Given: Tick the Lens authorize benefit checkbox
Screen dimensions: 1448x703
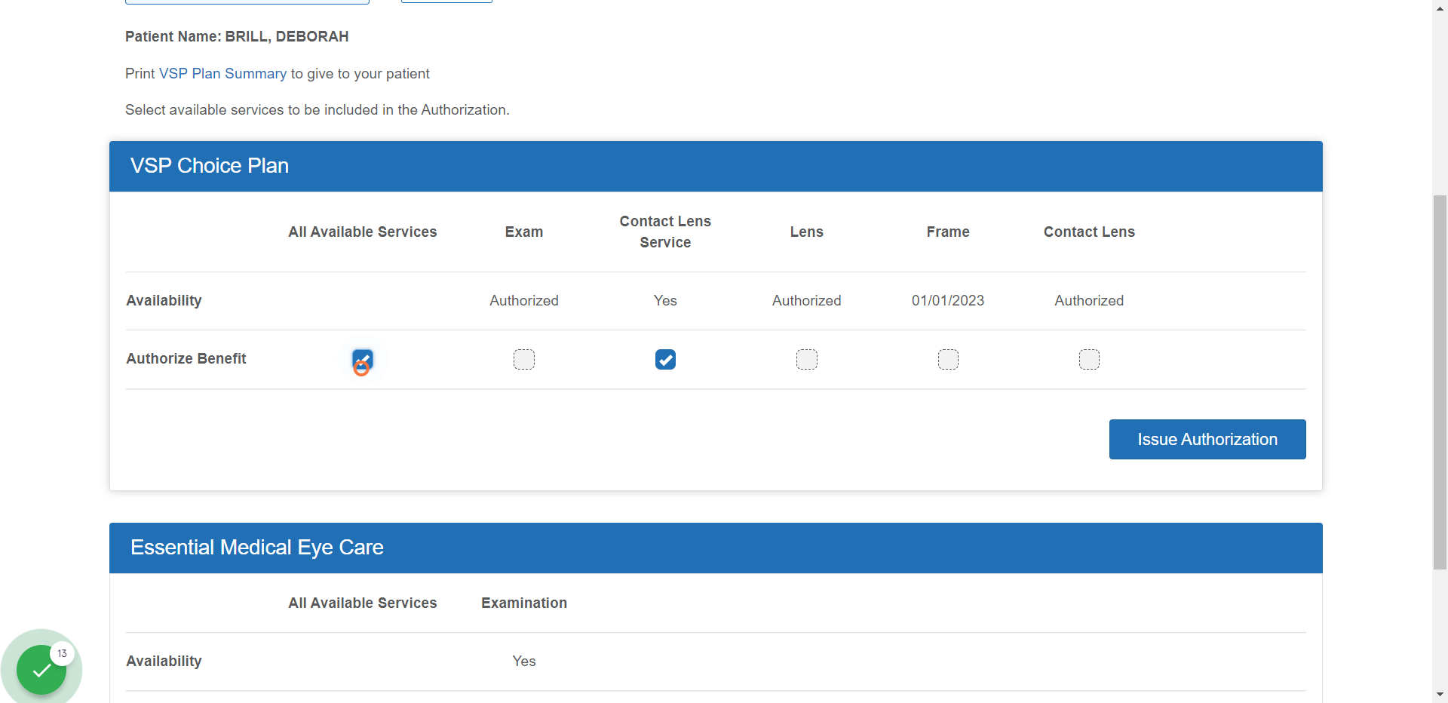Looking at the screenshot, I should 807,360.
